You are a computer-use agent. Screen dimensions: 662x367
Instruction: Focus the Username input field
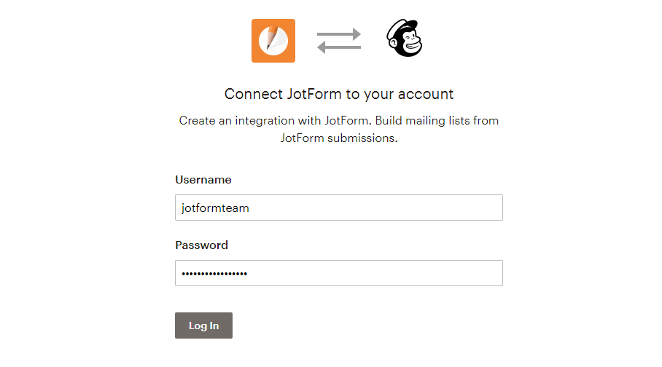click(339, 208)
